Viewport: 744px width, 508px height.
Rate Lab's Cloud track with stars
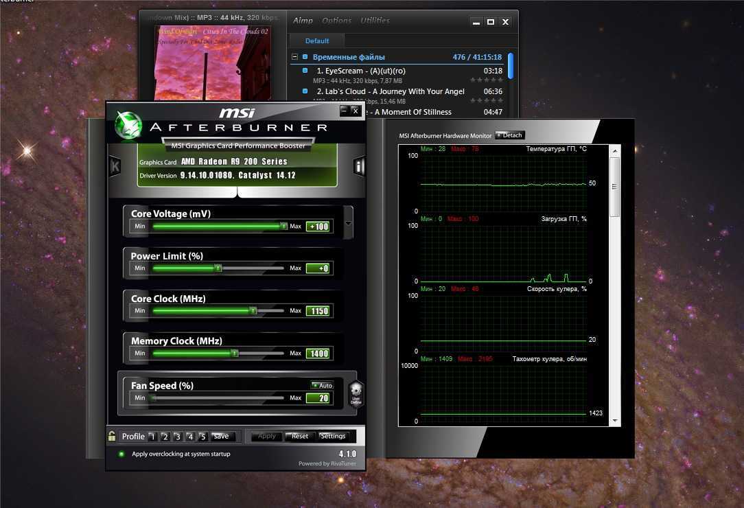coord(487,101)
